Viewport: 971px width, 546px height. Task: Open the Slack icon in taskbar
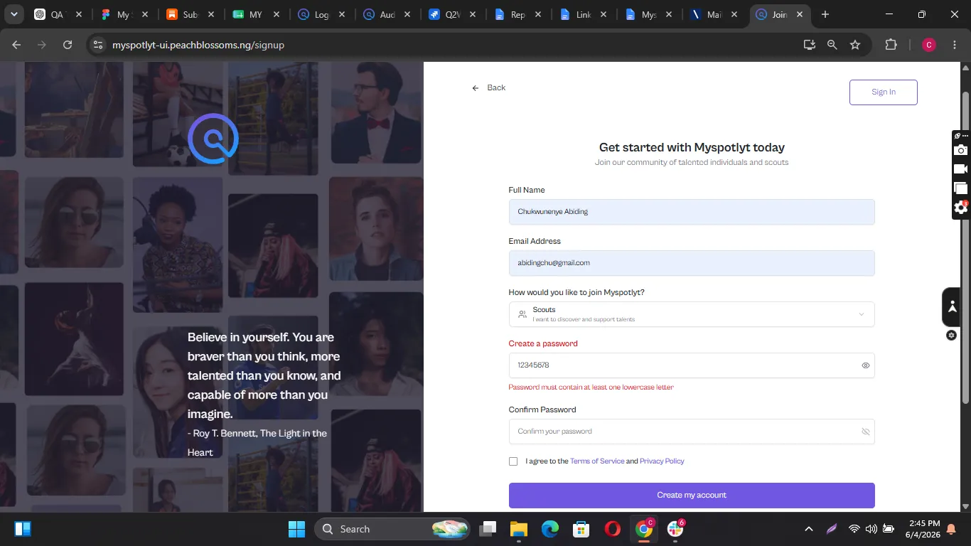[676, 528]
